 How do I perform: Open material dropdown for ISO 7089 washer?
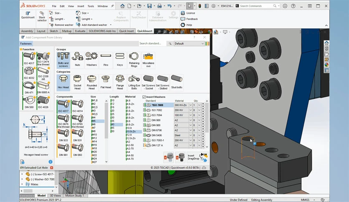(190, 105)
